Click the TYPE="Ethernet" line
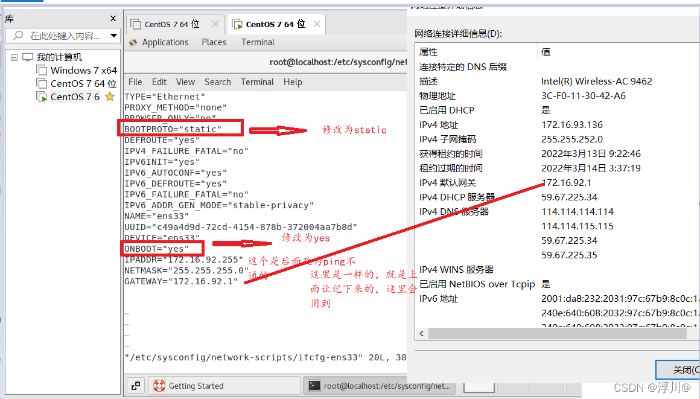Image resolution: width=700 pixels, height=399 pixels. pyautogui.click(x=165, y=97)
